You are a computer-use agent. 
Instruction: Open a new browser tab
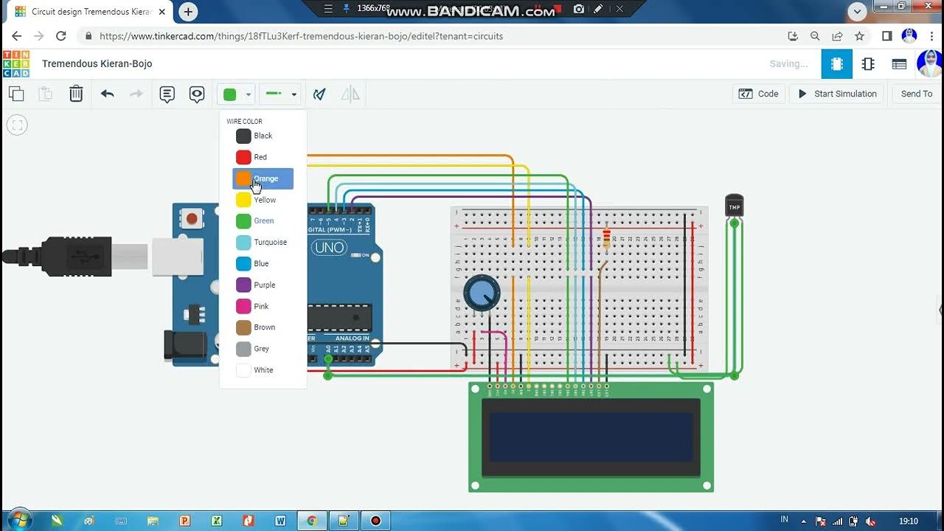coord(188,12)
